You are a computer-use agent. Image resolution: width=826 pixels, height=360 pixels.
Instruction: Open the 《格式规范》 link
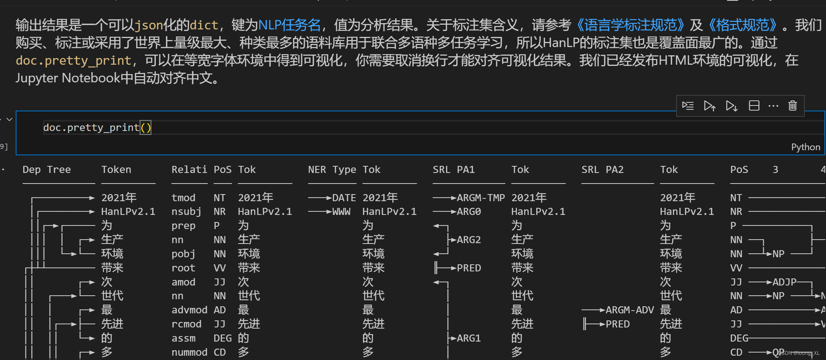click(742, 25)
